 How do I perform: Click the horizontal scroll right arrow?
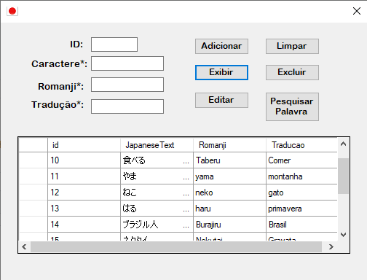point(331,247)
